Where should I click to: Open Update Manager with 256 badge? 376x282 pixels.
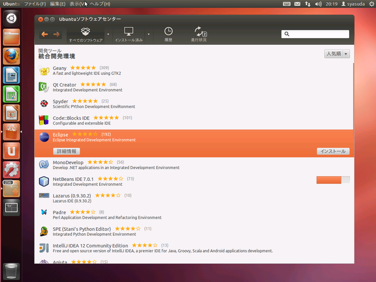(x=11, y=189)
